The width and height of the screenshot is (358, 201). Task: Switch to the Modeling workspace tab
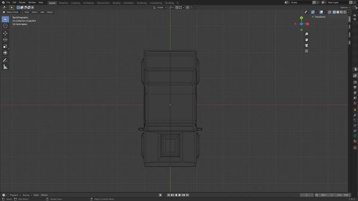(x=63, y=3)
